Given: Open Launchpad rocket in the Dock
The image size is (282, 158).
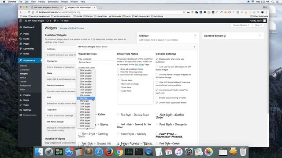Looking at the screenshot, I should tap(49, 152).
